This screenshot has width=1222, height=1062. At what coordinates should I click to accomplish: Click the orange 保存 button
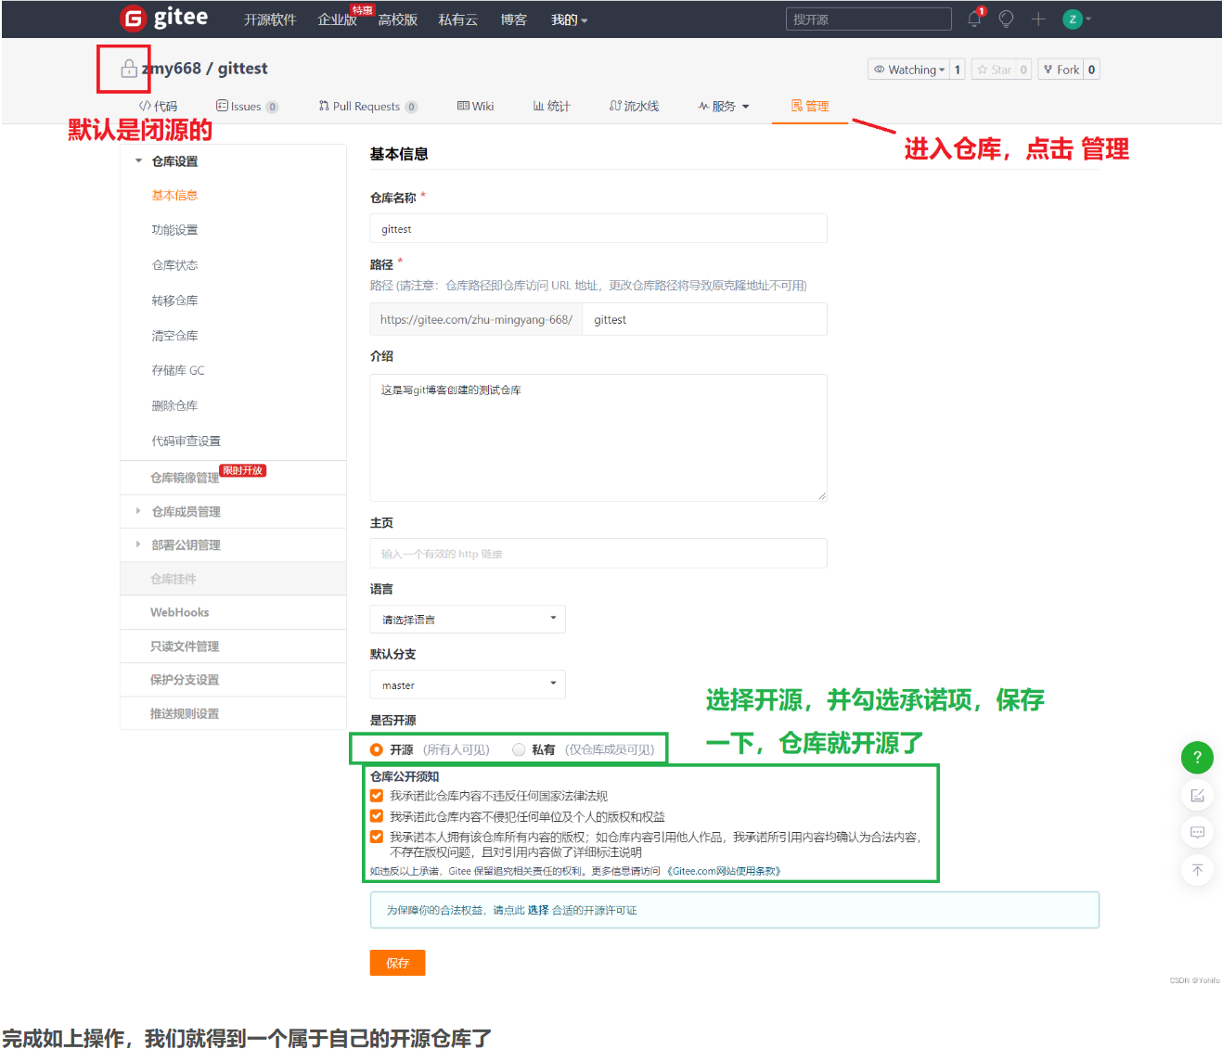click(x=398, y=963)
